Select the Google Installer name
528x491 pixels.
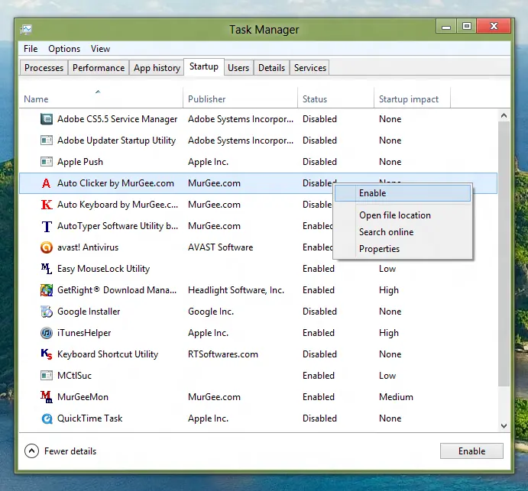coord(89,312)
